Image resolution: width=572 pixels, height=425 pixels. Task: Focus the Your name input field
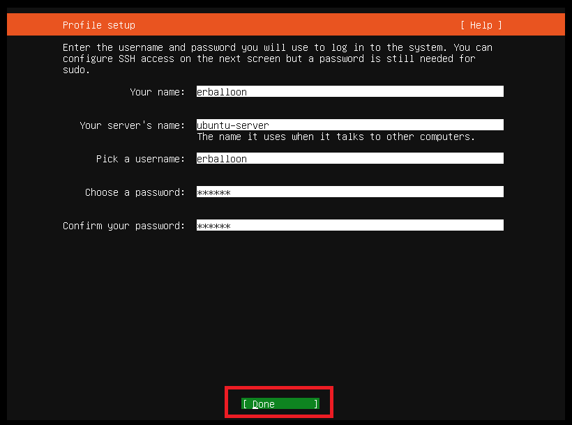tap(349, 91)
